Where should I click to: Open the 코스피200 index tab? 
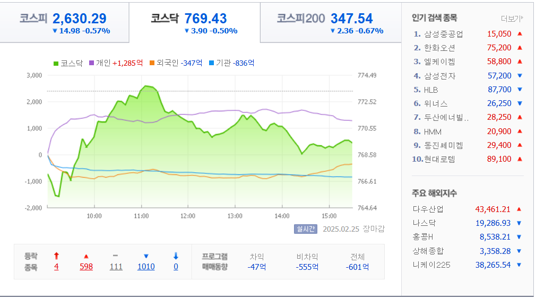pyautogui.click(x=331, y=22)
